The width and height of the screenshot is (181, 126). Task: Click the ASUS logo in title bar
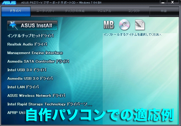9,3
